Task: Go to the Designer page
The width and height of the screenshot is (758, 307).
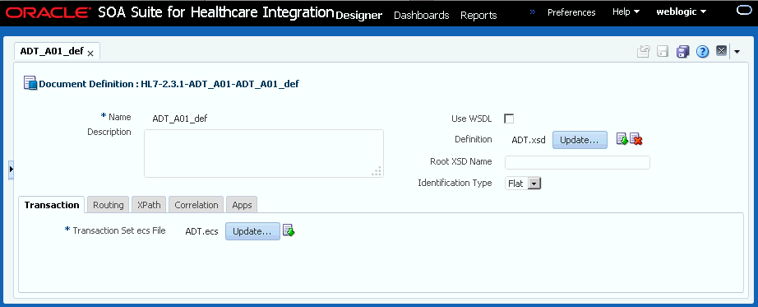Action: pyautogui.click(x=358, y=16)
